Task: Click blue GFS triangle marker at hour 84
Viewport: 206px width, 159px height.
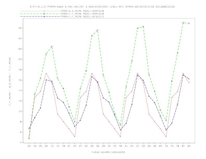Action: [x=189, y=79]
